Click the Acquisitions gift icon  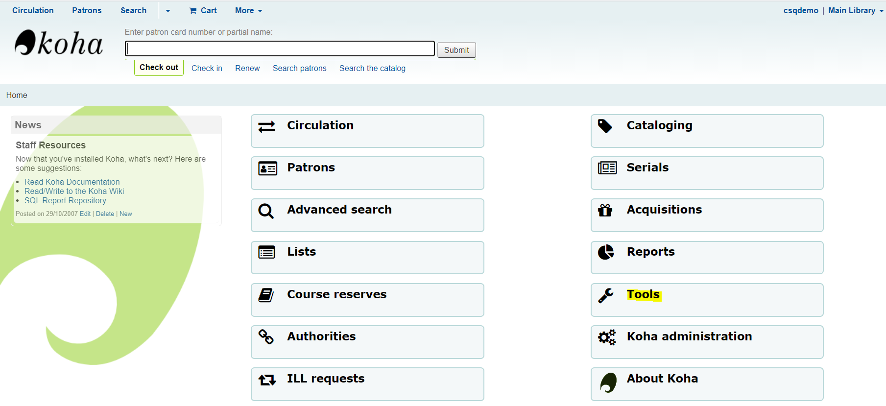click(x=605, y=210)
